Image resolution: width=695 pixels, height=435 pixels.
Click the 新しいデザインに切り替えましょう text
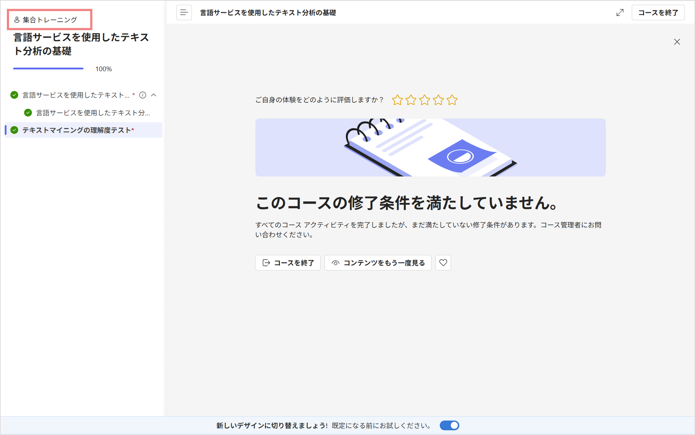pos(272,426)
